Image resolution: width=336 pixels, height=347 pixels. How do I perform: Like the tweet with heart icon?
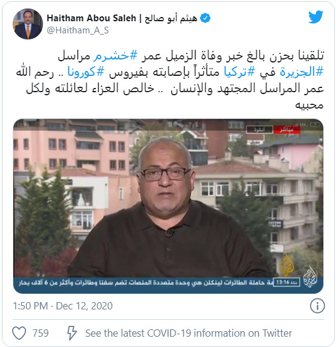click(x=19, y=333)
